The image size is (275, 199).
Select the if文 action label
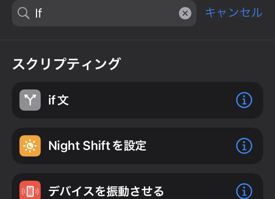click(x=59, y=100)
